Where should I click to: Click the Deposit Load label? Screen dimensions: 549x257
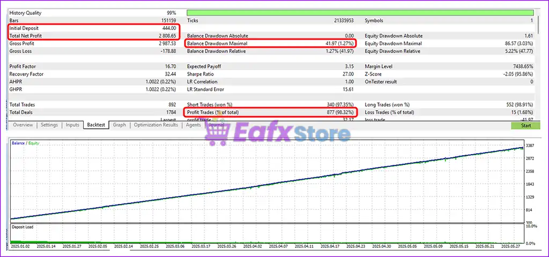[23, 227]
